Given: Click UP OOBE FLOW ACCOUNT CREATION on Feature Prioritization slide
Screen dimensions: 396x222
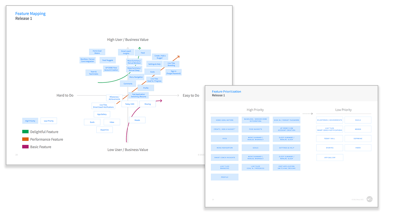Looking at the screenshot, I should 286,129.
